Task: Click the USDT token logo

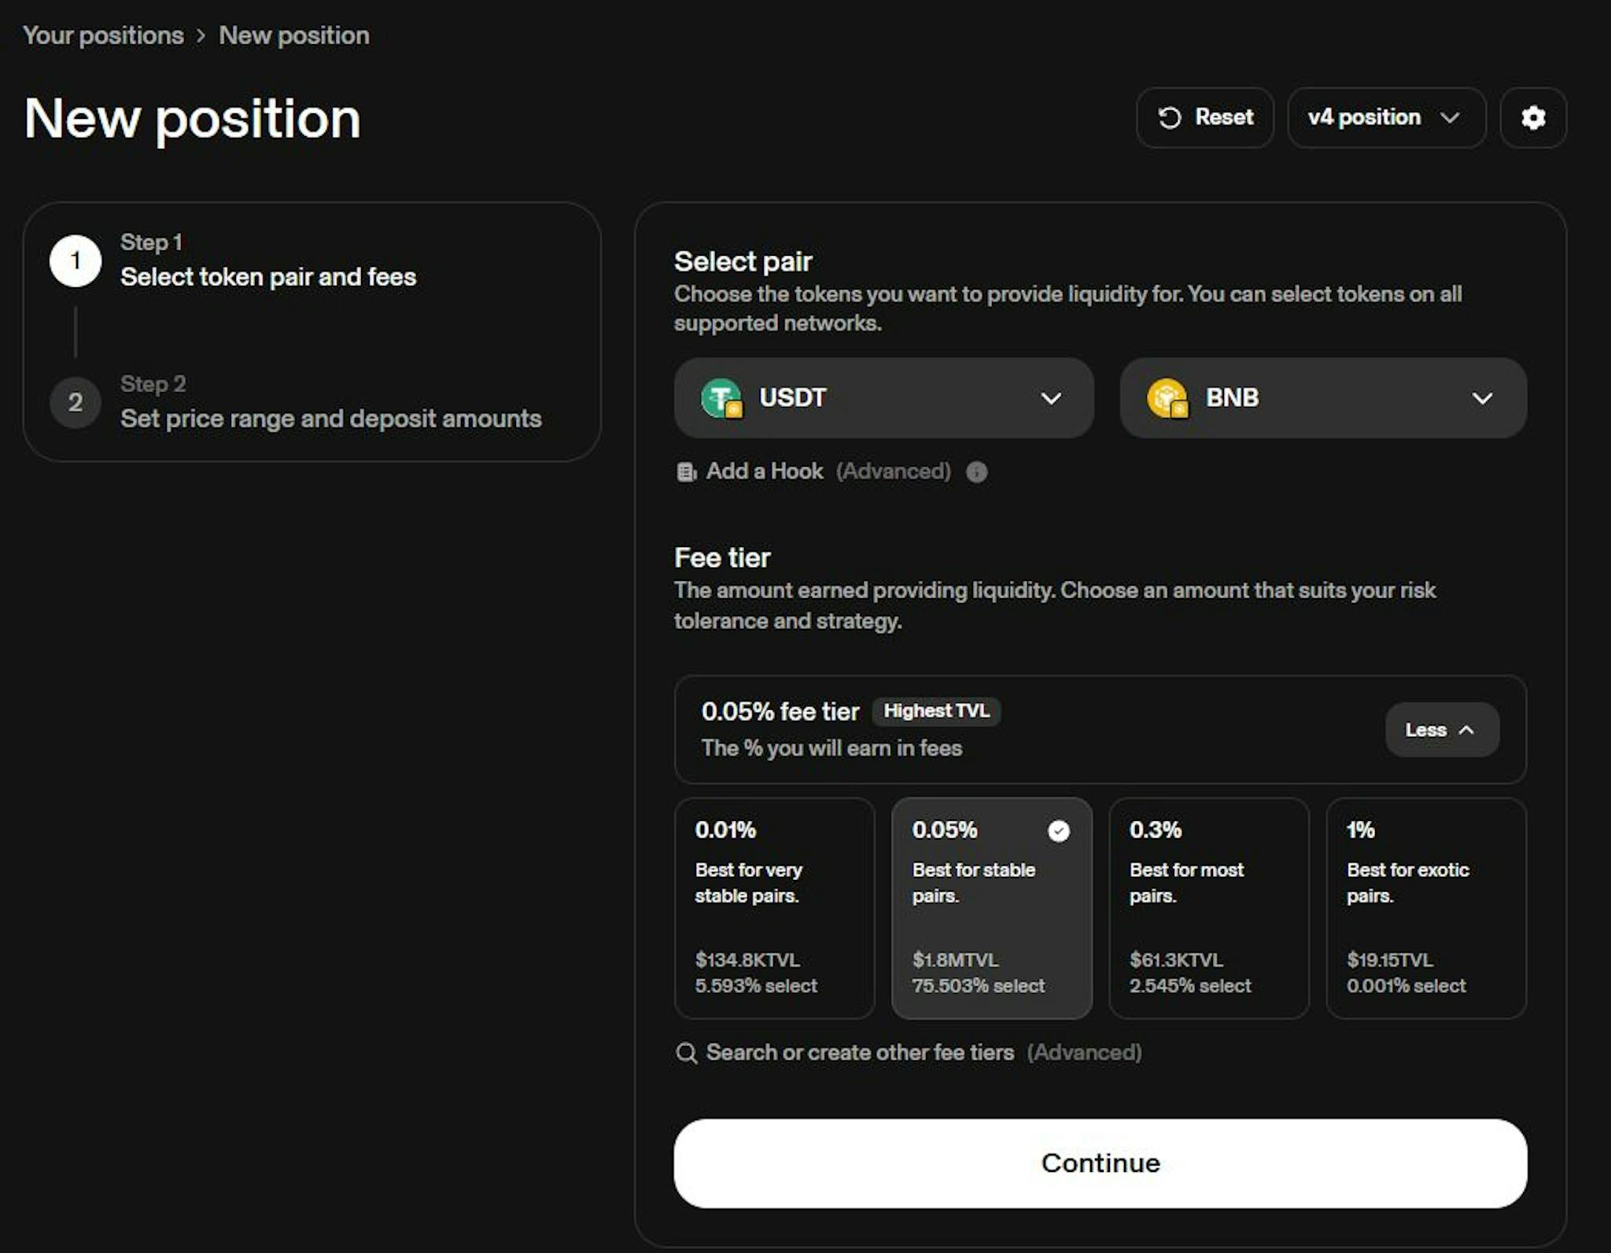Action: pos(721,398)
